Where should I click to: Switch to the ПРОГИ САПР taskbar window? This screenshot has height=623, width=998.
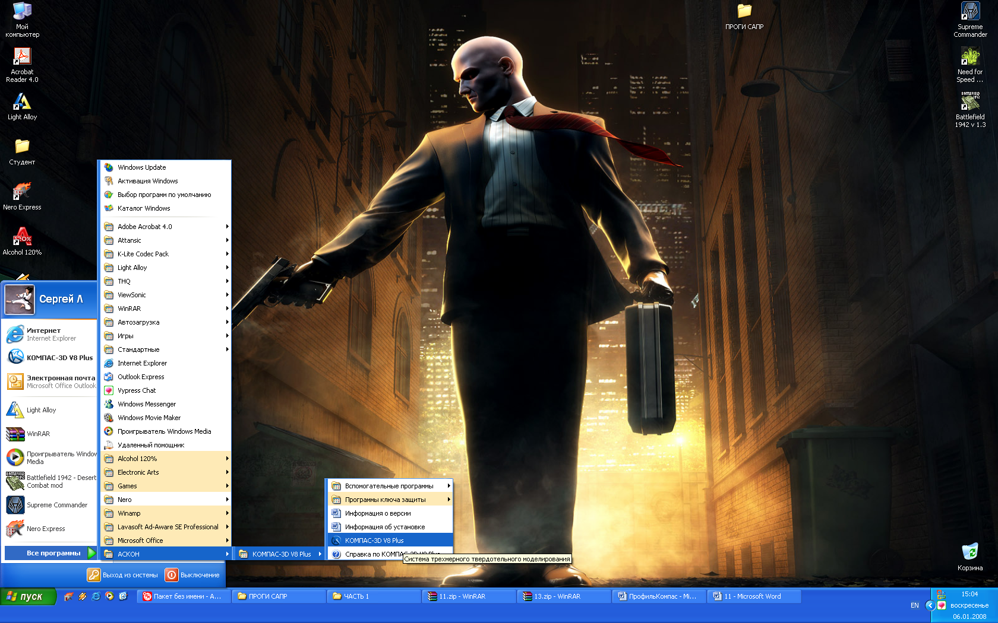coord(279,596)
